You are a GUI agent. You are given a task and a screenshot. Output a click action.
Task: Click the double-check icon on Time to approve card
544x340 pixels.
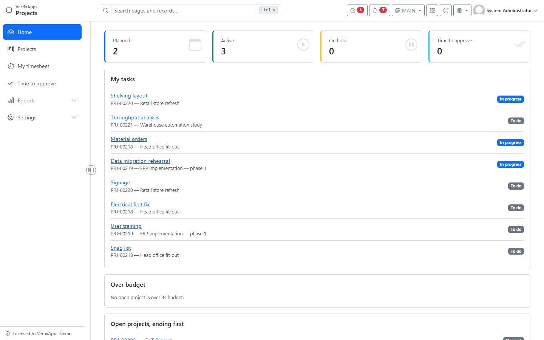point(519,45)
